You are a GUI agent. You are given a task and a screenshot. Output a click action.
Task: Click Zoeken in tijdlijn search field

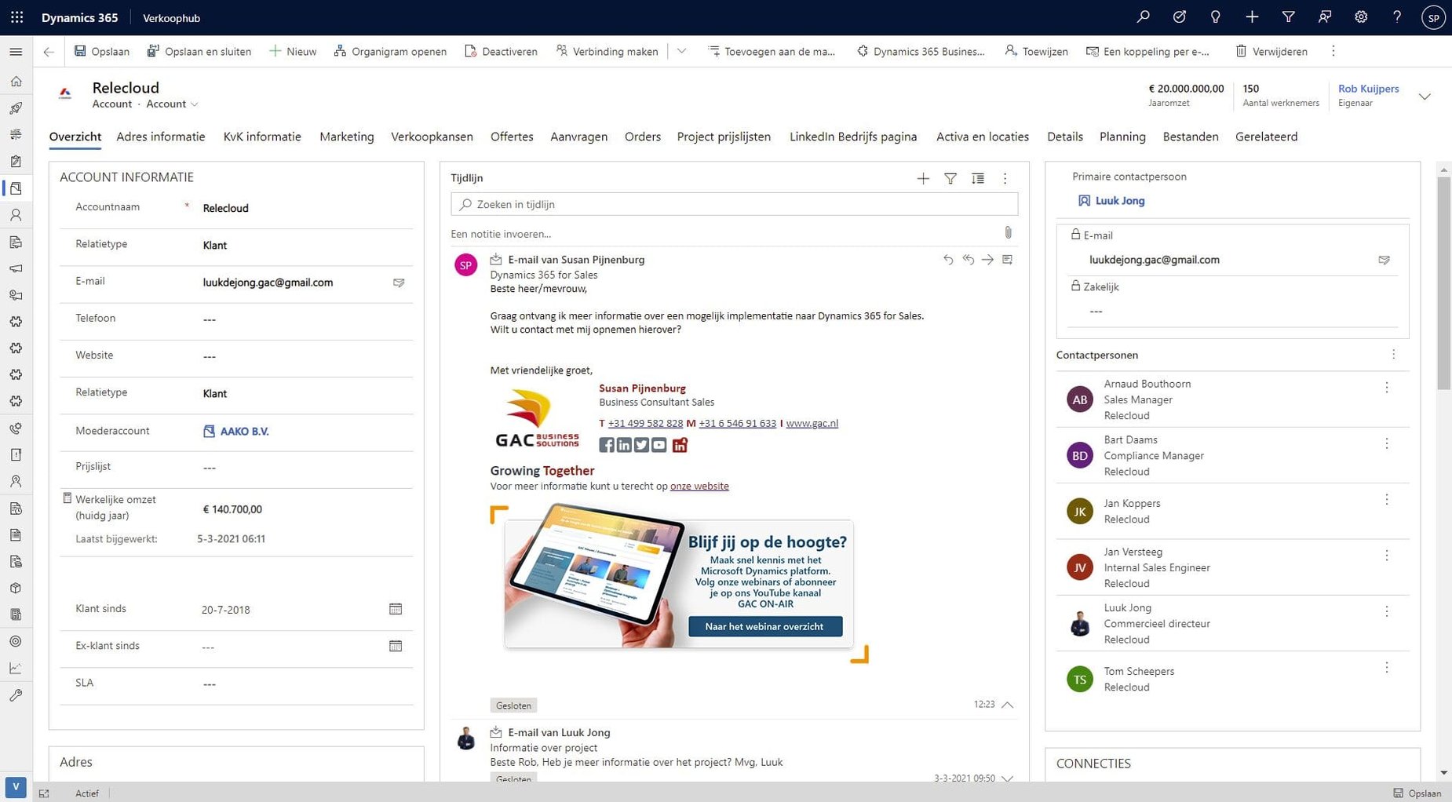[x=735, y=204]
